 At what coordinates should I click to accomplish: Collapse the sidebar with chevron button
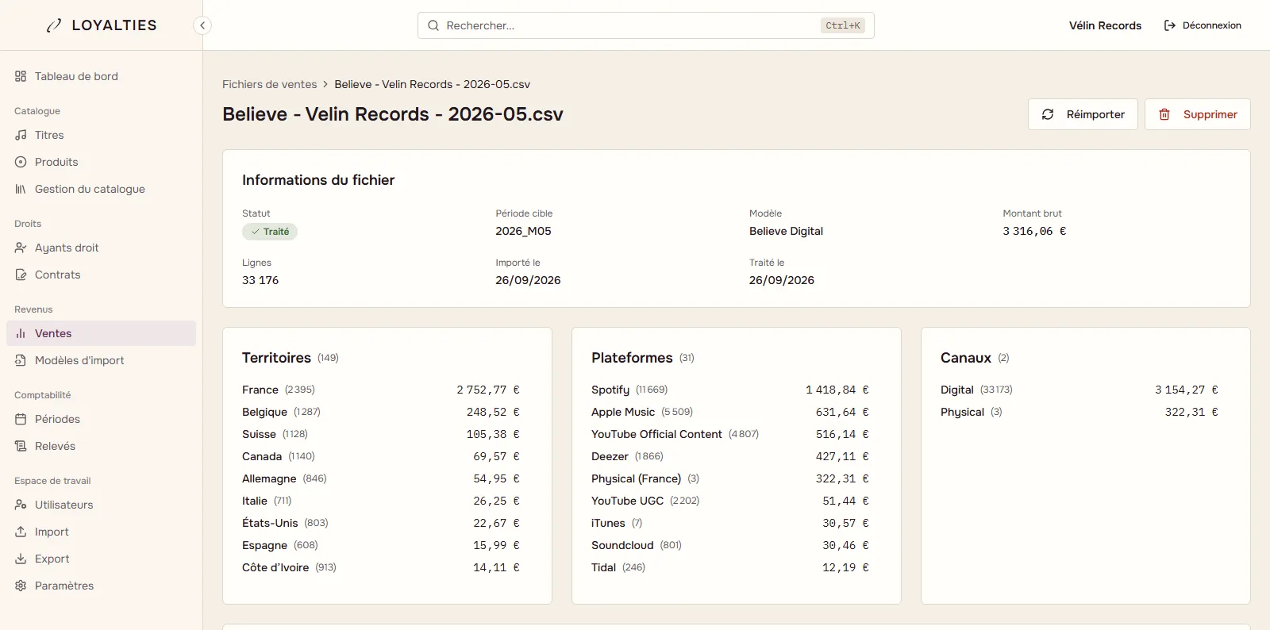tap(202, 25)
